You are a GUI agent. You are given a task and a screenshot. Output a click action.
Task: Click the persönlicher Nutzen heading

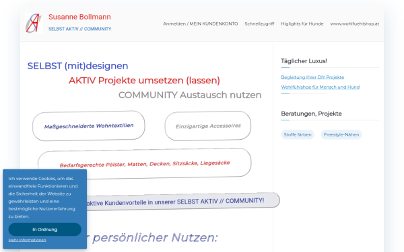coord(155,238)
